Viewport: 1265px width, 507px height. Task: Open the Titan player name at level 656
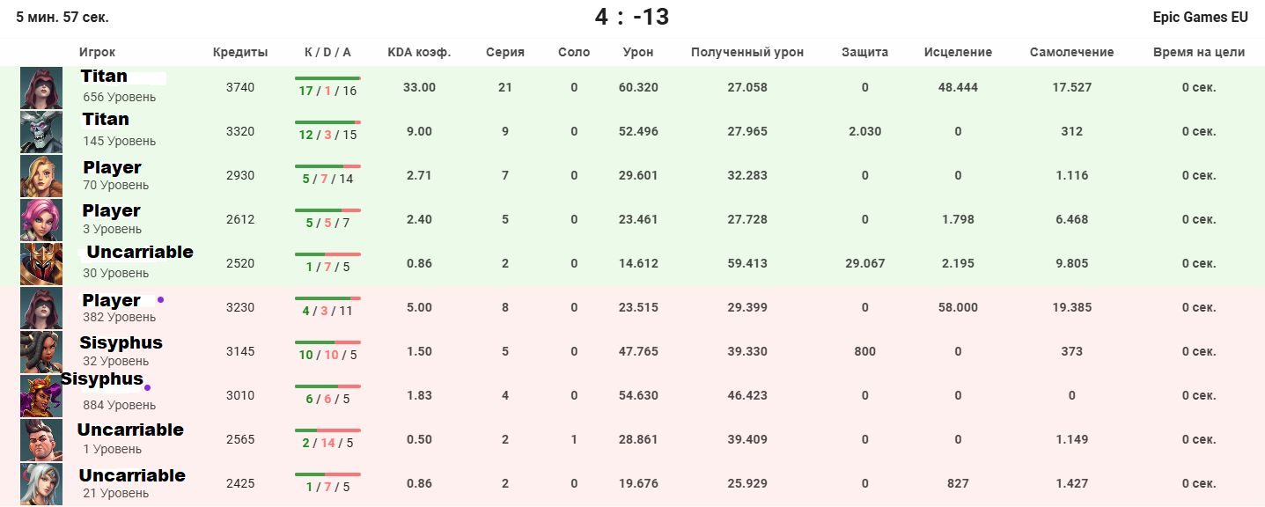(104, 77)
